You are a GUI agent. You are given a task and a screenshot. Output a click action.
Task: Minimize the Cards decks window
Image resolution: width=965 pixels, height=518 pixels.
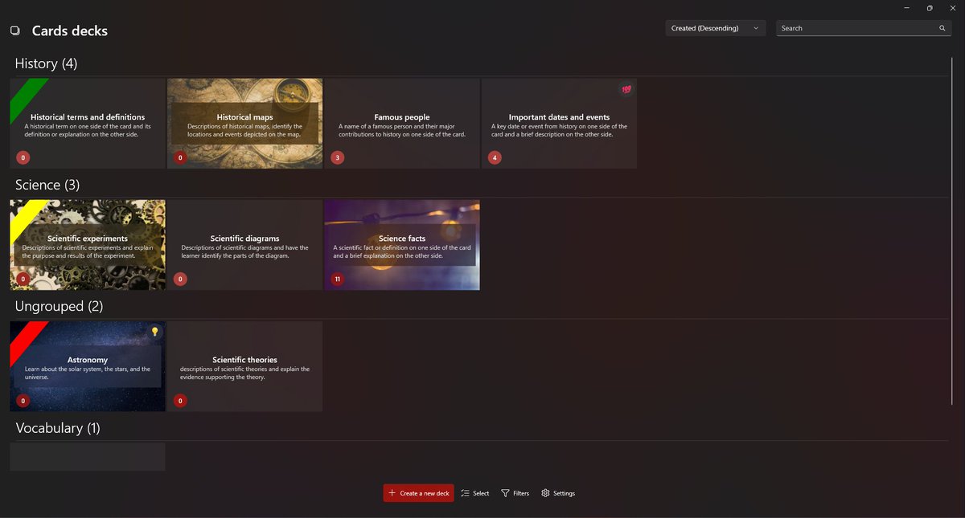(x=906, y=8)
